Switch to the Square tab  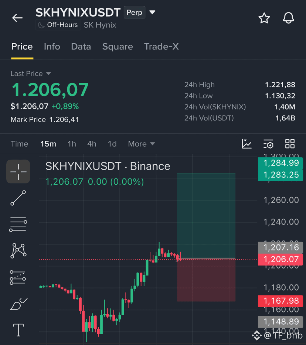118,47
